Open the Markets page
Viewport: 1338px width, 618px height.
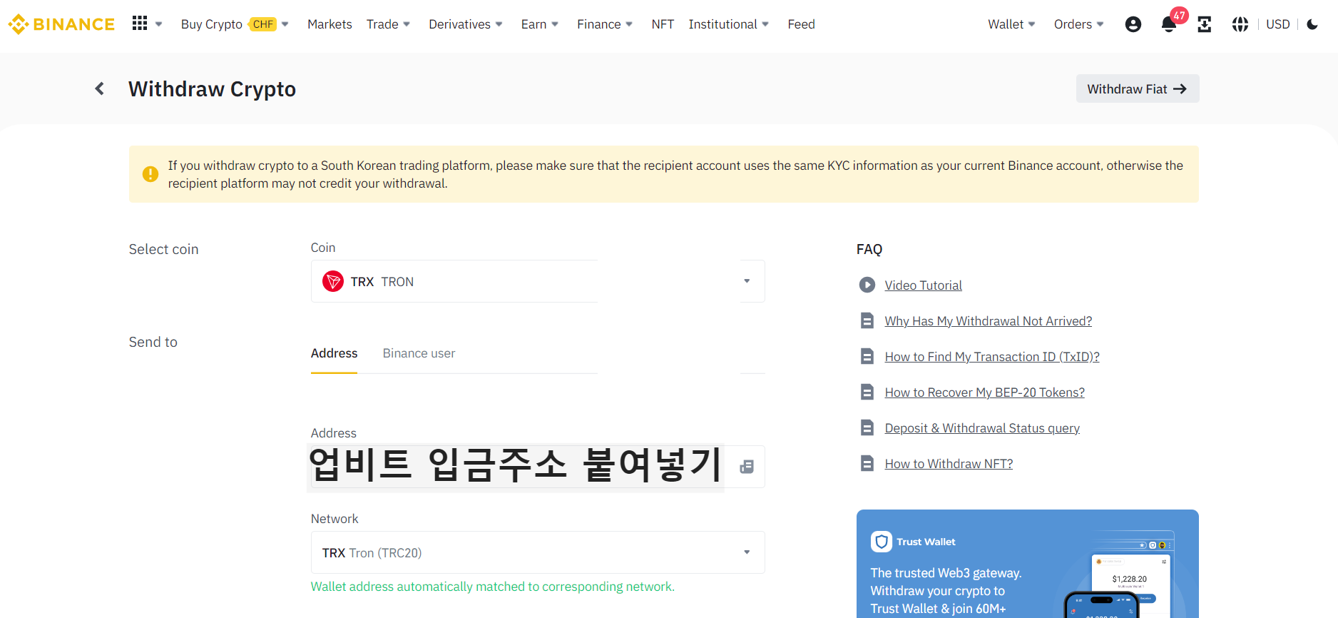tap(330, 24)
